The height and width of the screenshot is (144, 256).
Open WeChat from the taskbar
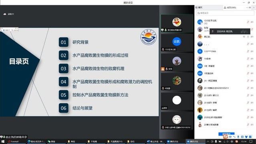(51, 141)
